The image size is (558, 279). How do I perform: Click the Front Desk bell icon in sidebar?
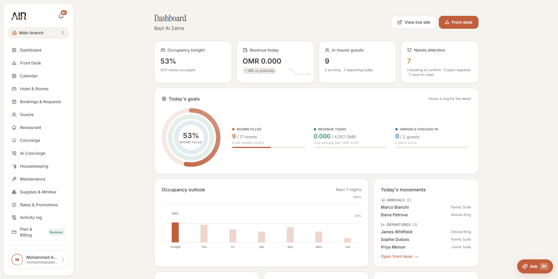coord(14,63)
